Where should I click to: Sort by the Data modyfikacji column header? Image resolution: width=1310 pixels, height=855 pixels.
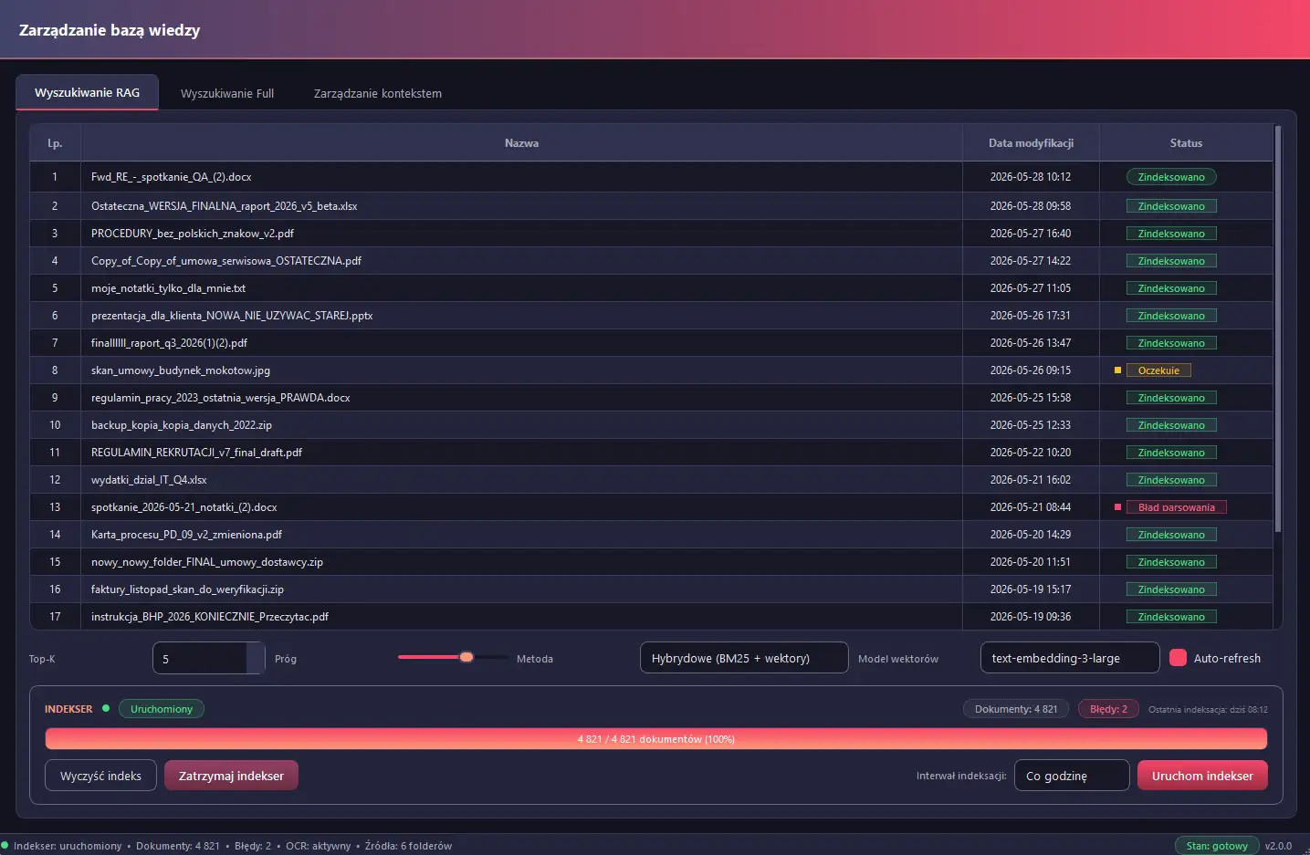[x=1031, y=143]
